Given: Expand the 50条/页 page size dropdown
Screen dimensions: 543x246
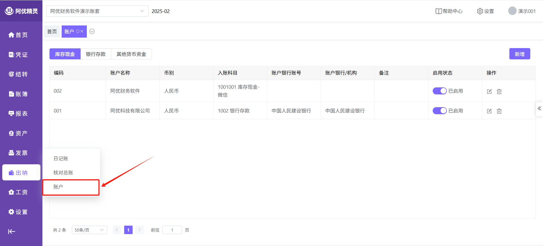Looking at the screenshot, I should click(x=89, y=230).
